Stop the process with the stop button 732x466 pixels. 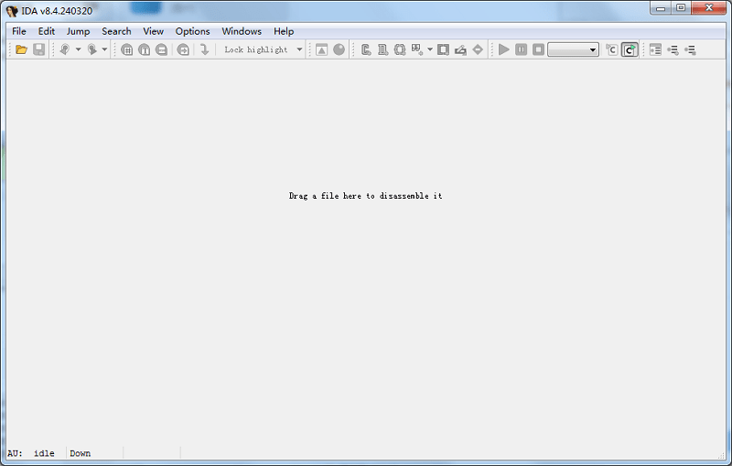click(538, 49)
